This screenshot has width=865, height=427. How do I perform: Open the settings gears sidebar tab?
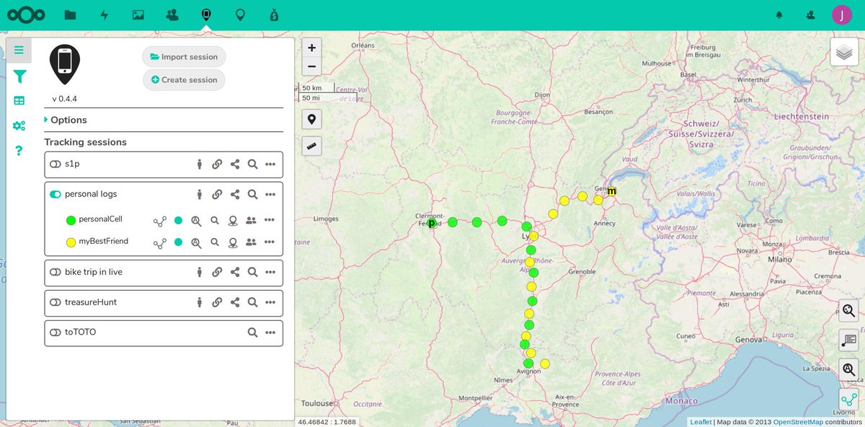pos(19,126)
